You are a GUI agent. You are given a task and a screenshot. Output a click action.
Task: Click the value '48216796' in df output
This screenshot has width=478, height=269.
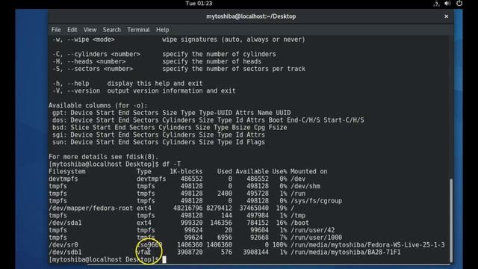tap(187, 208)
